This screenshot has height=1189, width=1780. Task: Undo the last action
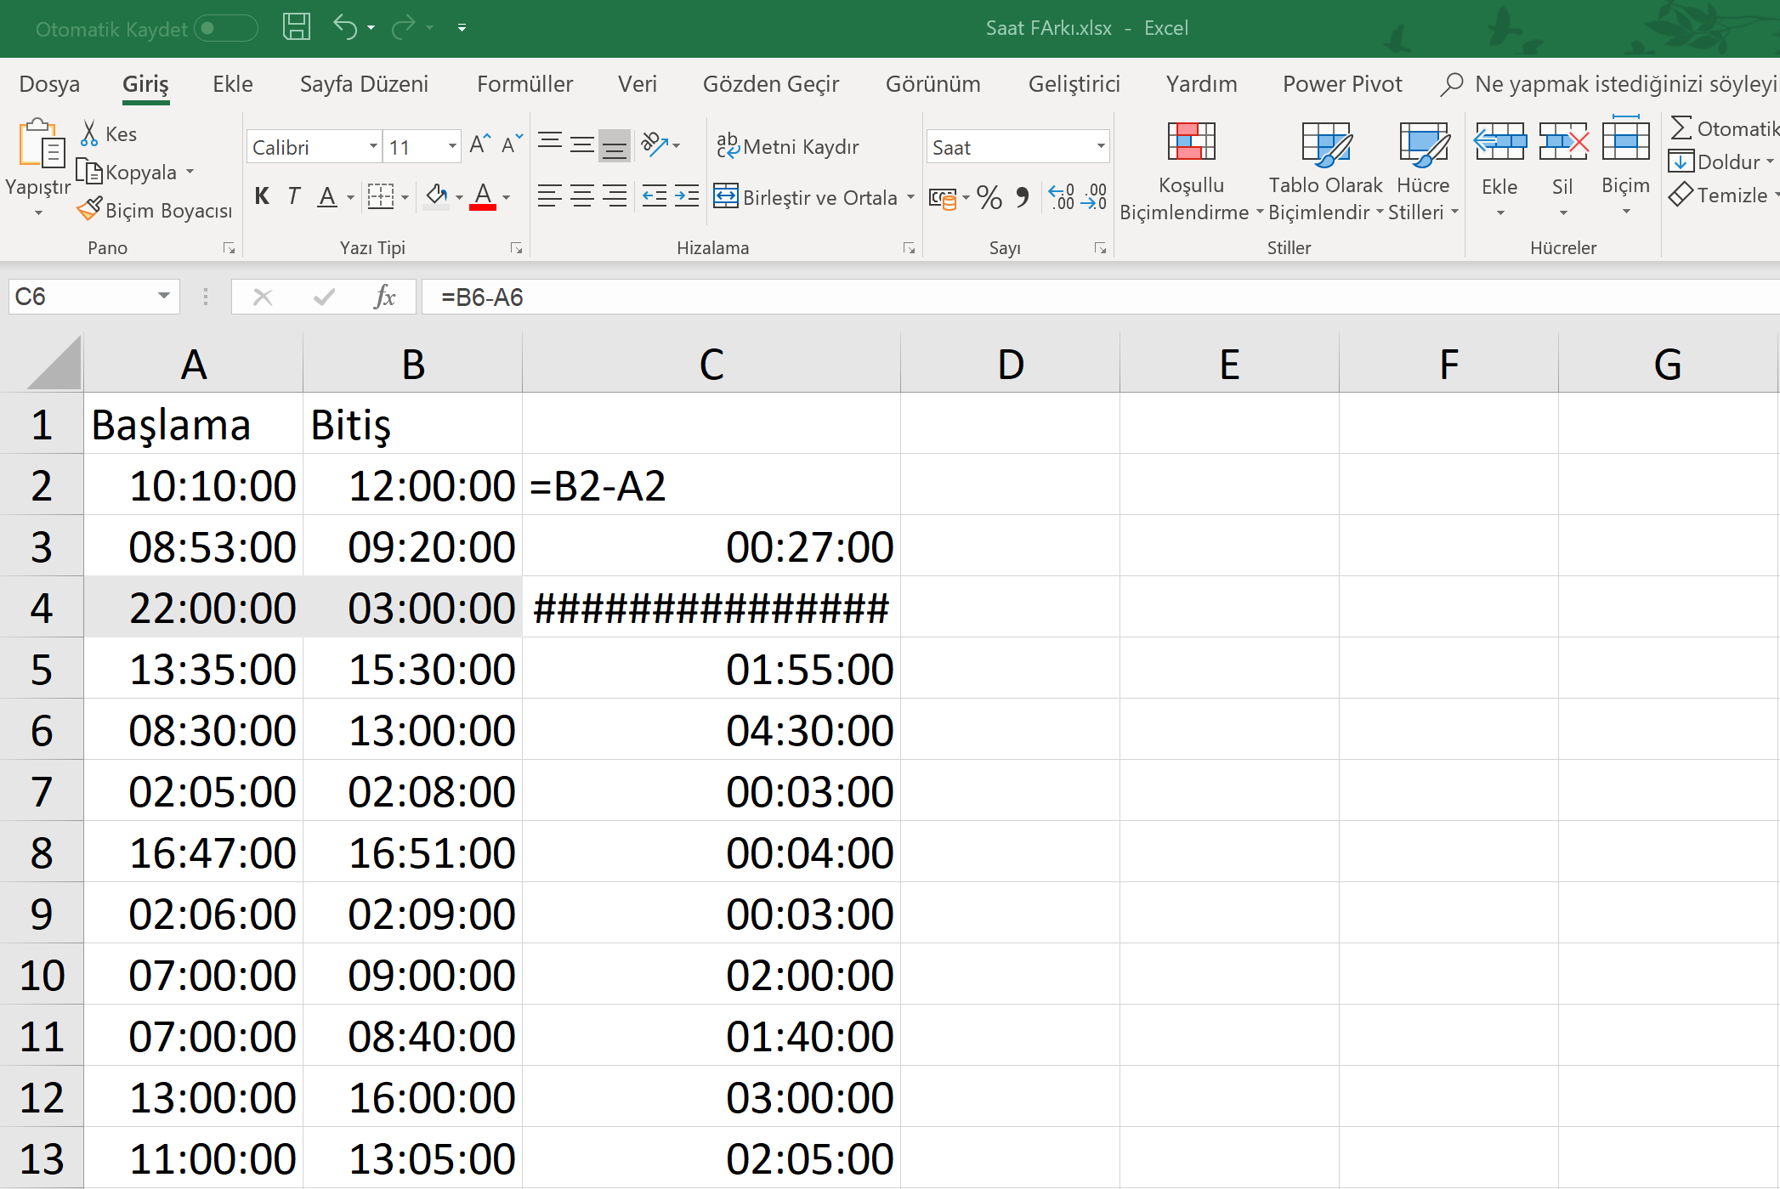click(x=344, y=26)
